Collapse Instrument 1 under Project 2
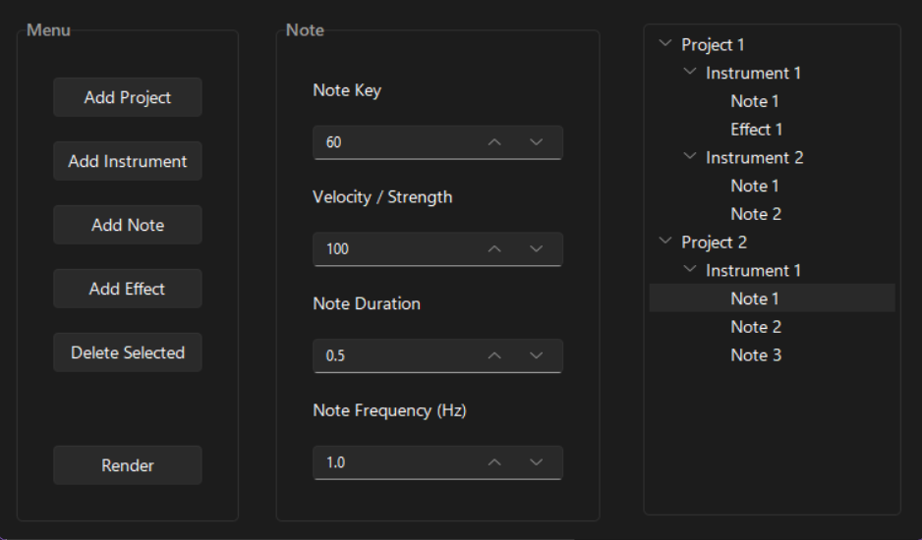Screen dimensions: 922x540 [691, 270]
